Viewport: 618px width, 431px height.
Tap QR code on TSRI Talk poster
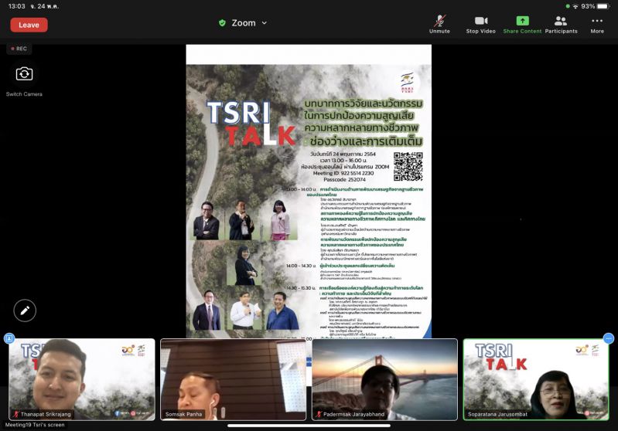(x=408, y=167)
